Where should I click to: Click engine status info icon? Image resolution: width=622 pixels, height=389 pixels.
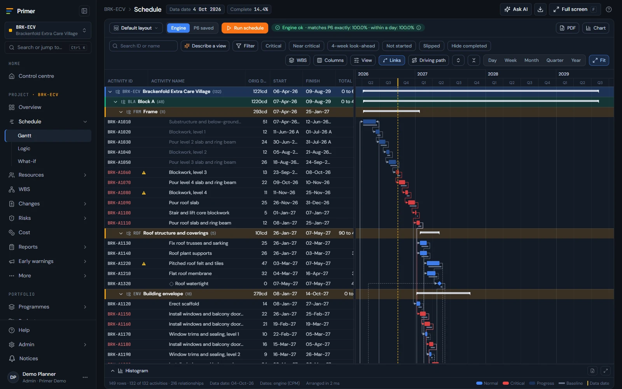[x=419, y=28]
